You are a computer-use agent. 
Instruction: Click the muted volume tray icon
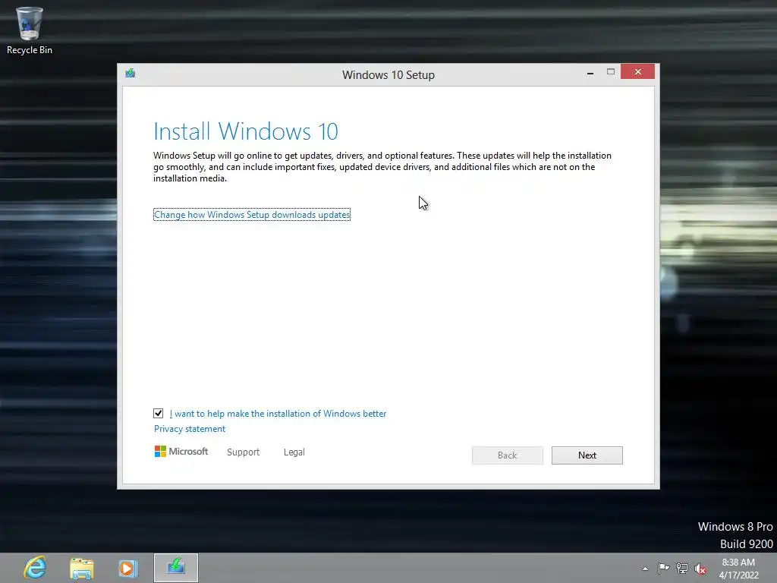tap(700, 569)
